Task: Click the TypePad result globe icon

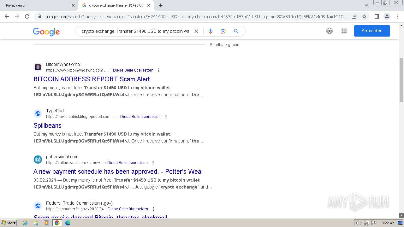Action: 38,113
